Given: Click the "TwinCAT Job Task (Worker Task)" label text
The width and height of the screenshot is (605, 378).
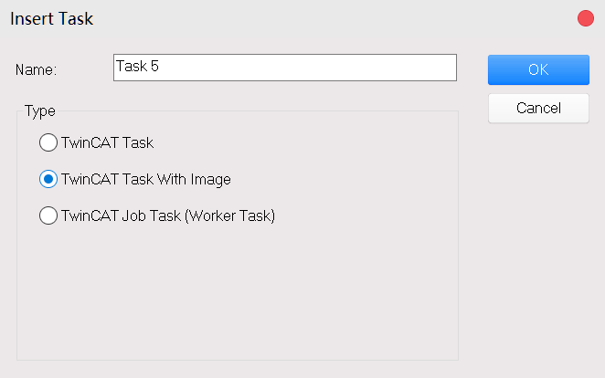Looking at the screenshot, I should click(x=167, y=216).
